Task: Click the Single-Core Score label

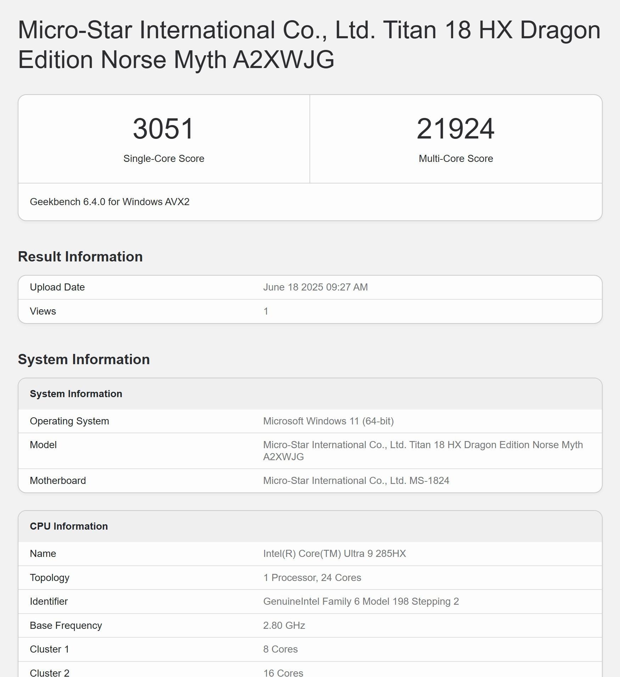Action: [164, 159]
